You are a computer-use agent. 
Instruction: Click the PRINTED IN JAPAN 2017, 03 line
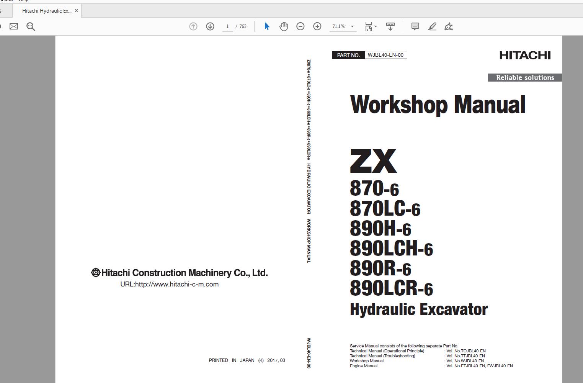[x=247, y=360]
